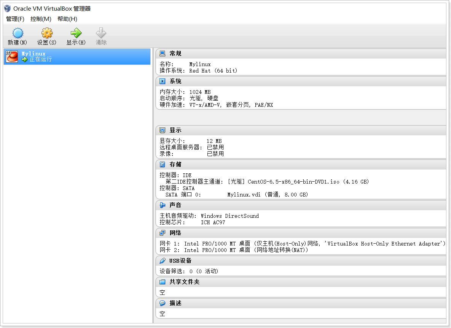
Task: Click the empty VM list area
Action: click(x=76, y=190)
